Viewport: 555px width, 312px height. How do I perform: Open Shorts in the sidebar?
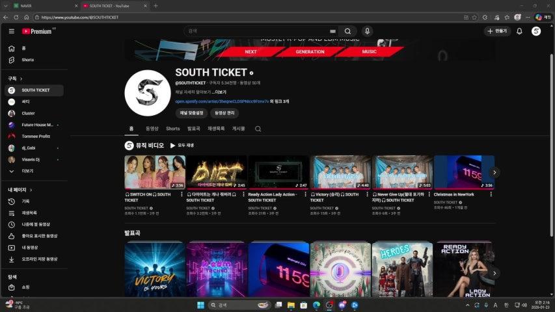(27, 60)
